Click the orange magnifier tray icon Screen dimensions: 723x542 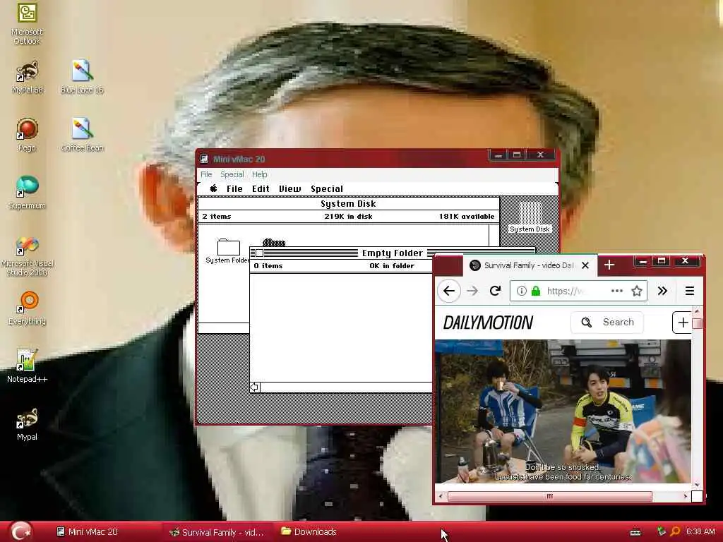[x=675, y=531]
